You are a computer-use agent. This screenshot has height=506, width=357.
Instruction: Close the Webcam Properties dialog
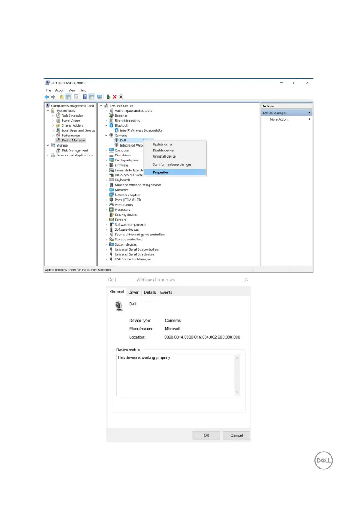click(246, 280)
